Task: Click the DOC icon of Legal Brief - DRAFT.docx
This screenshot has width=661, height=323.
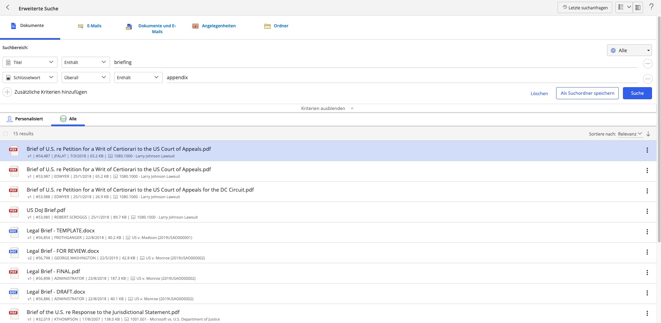Action: pos(14,294)
